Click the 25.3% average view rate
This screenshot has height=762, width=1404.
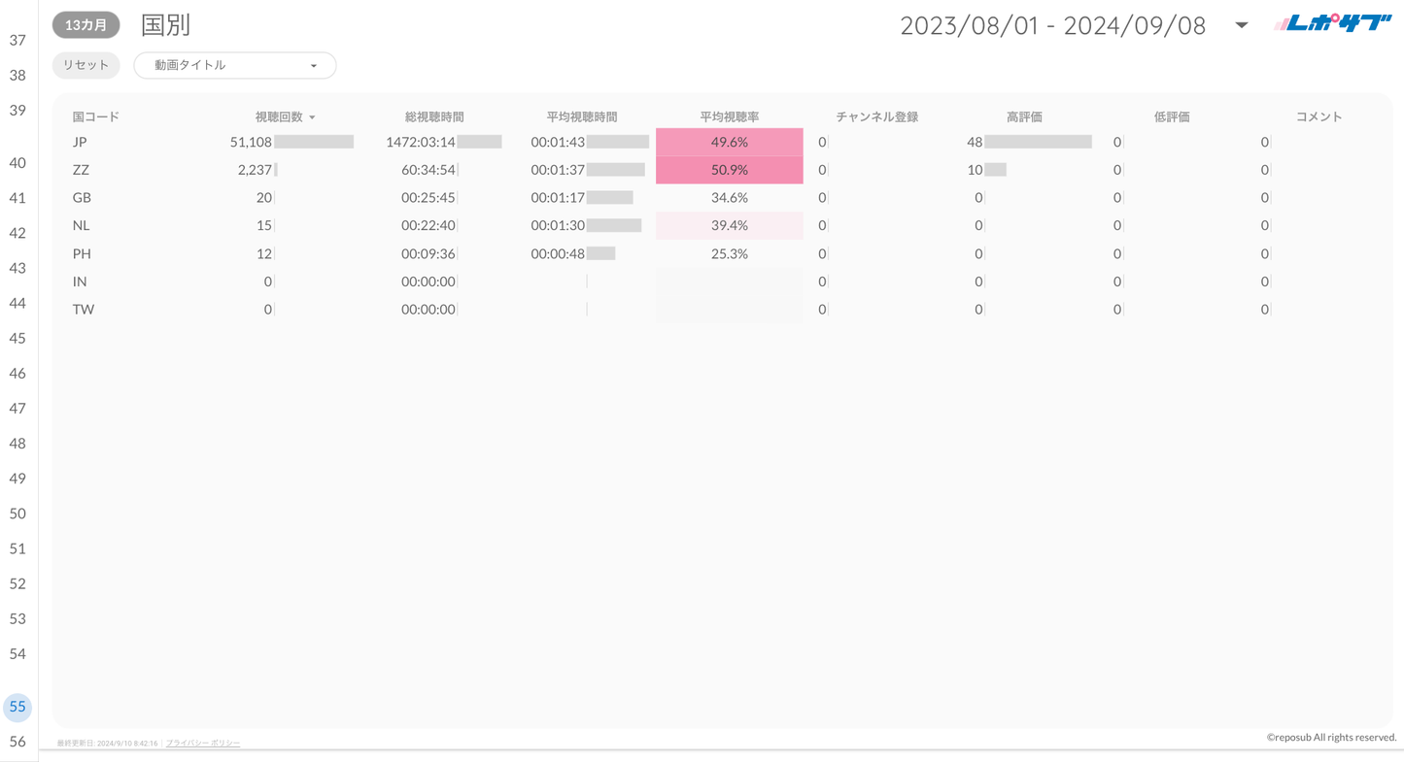(x=730, y=253)
